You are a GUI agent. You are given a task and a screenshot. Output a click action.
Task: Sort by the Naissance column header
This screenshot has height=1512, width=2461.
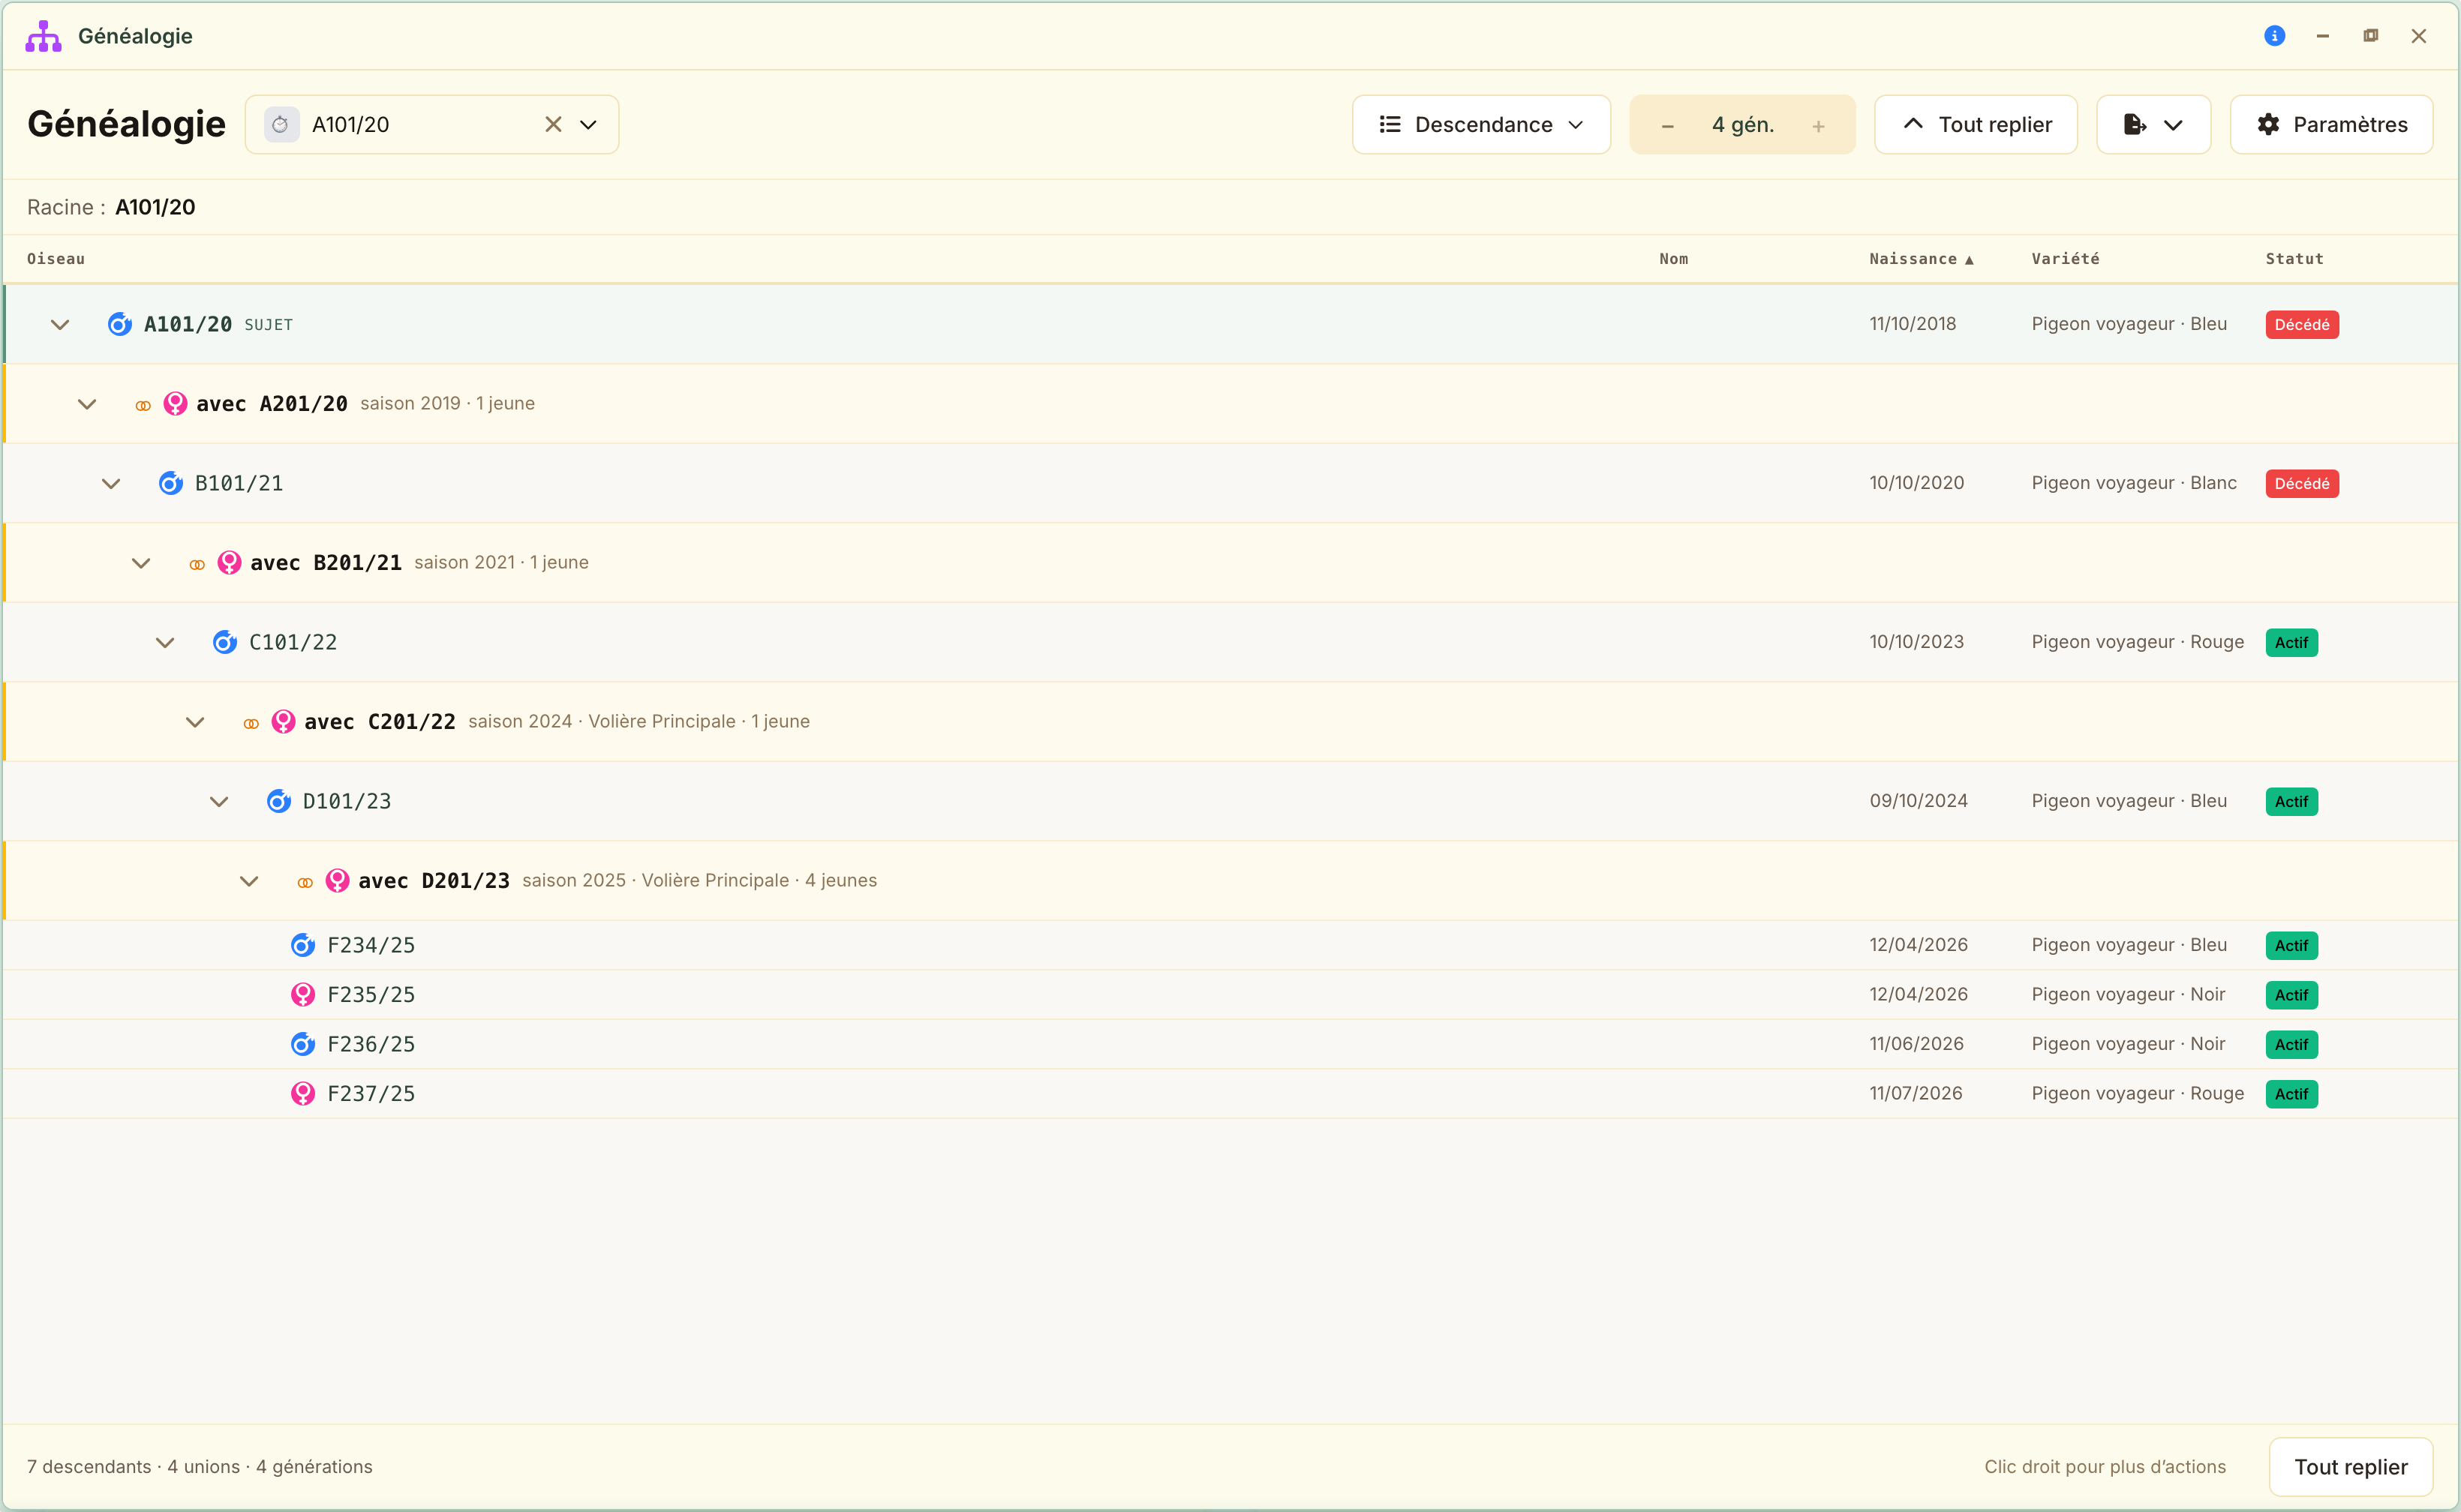(1921, 259)
